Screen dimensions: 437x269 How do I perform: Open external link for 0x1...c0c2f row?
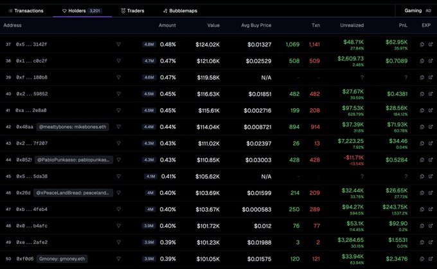[431, 61]
